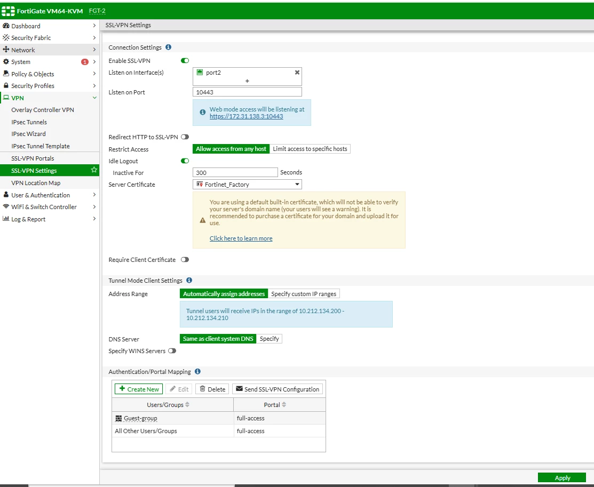Click the Policy & Objects icon
Viewport: 594px width, 487px height.
click(x=6, y=74)
